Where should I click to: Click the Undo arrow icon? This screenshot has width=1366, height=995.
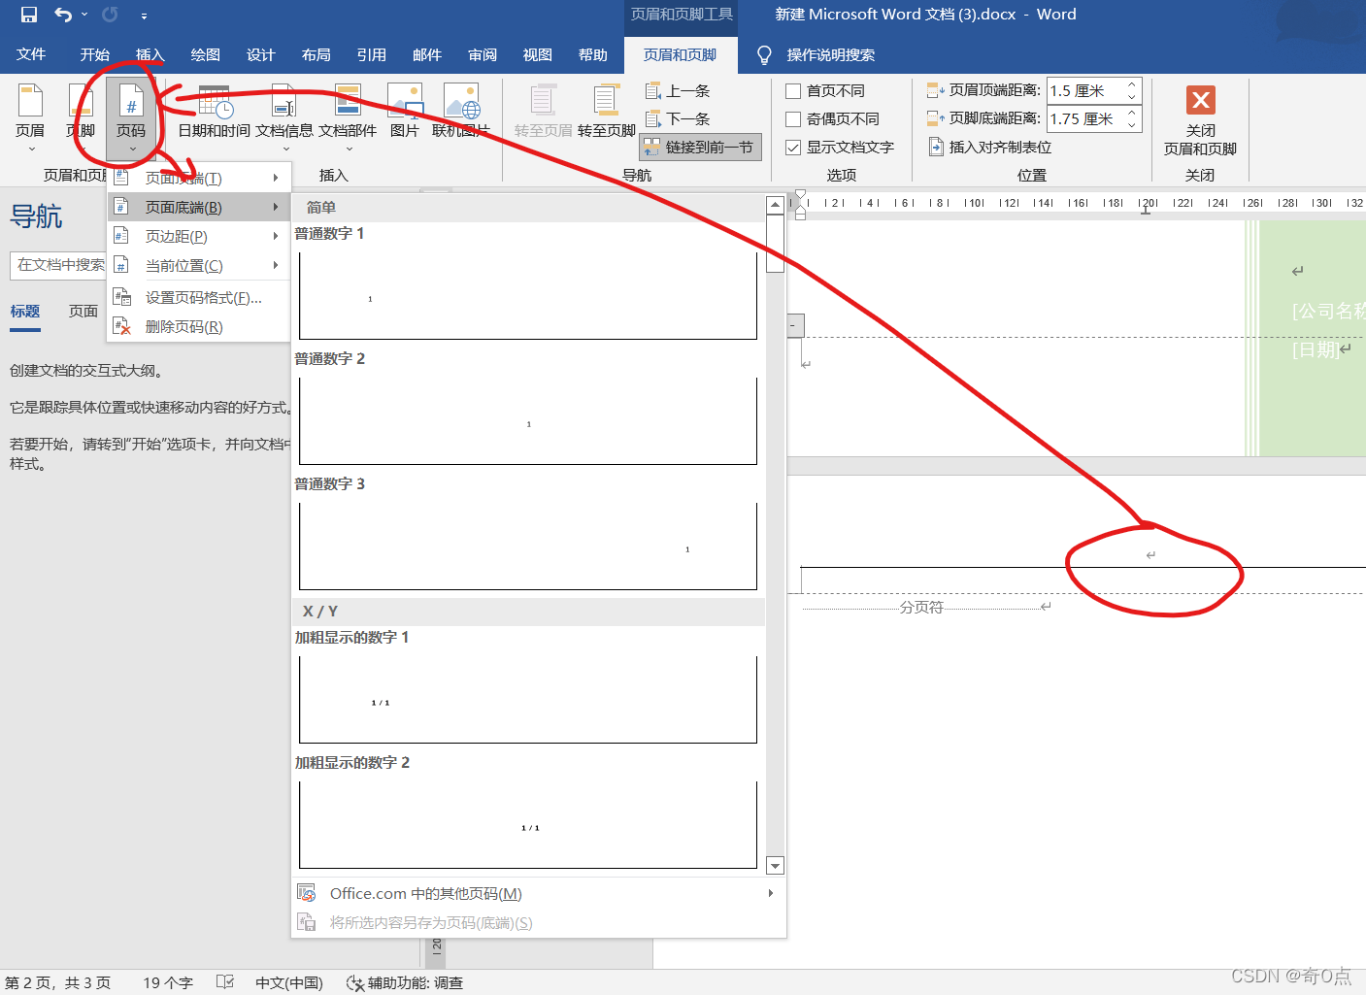(64, 15)
